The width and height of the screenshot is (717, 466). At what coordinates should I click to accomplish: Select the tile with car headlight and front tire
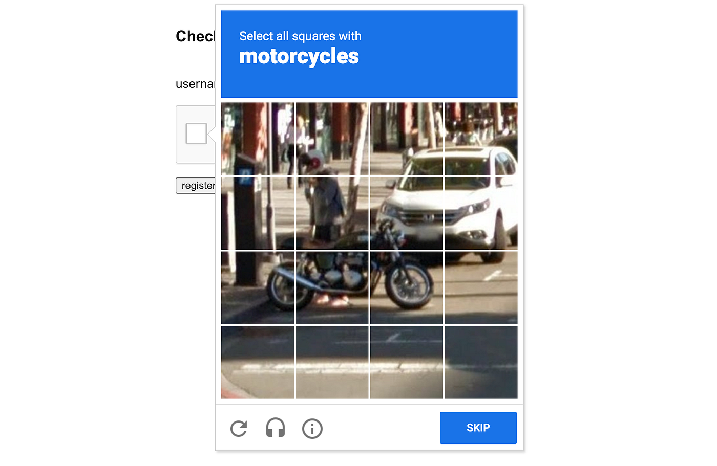pos(481,213)
